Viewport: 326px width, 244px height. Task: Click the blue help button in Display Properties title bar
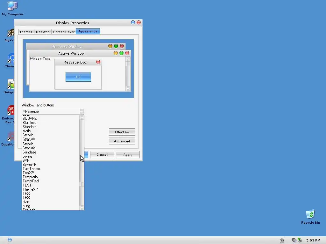tap(133, 23)
